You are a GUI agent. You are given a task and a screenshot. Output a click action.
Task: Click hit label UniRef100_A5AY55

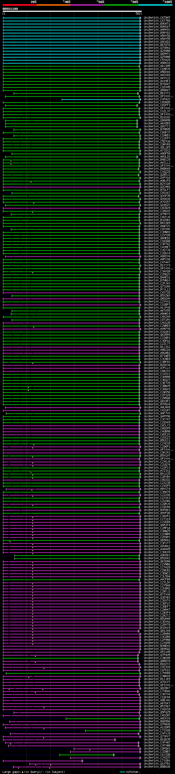pos(157,39)
